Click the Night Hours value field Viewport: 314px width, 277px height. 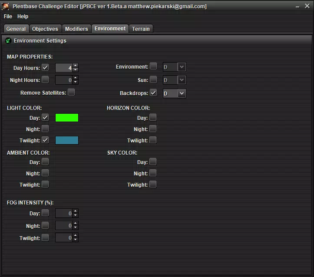coord(64,80)
